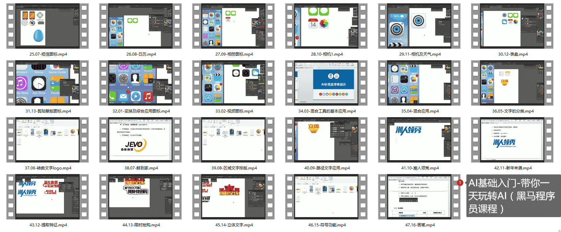
Task: Click the file name 30.12-表盘.mp4
Action: (x=513, y=54)
